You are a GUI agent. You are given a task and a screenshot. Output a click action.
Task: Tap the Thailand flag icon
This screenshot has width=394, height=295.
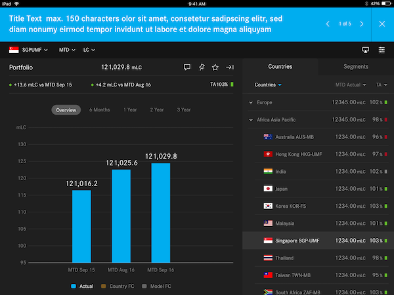click(x=268, y=258)
